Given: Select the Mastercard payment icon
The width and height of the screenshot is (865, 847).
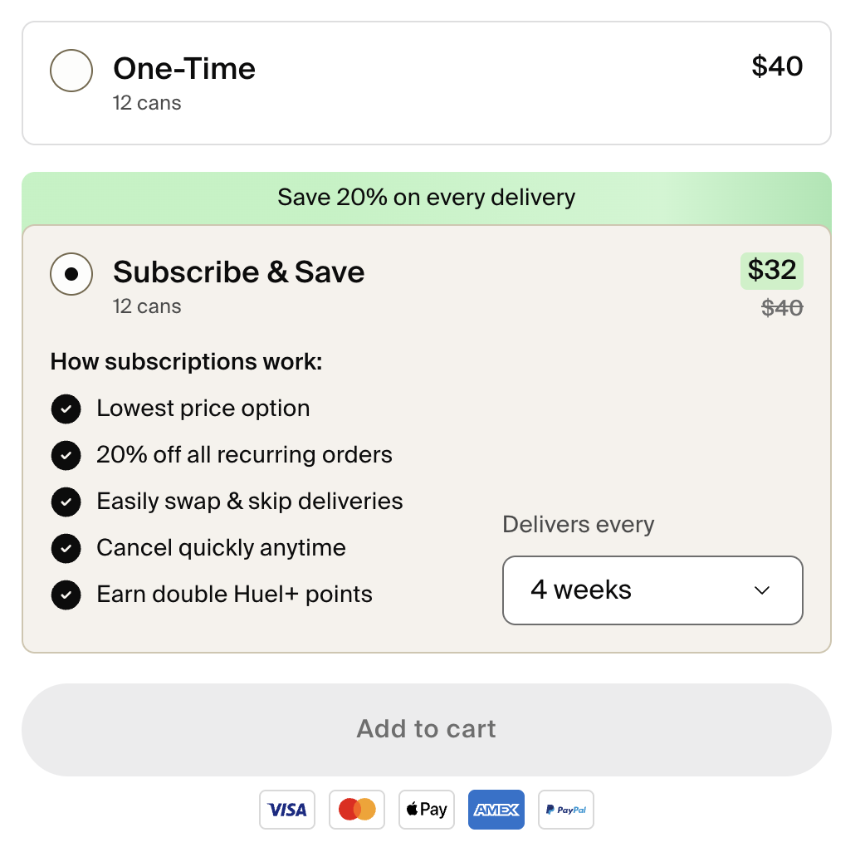Looking at the screenshot, I should coord(357,810).
